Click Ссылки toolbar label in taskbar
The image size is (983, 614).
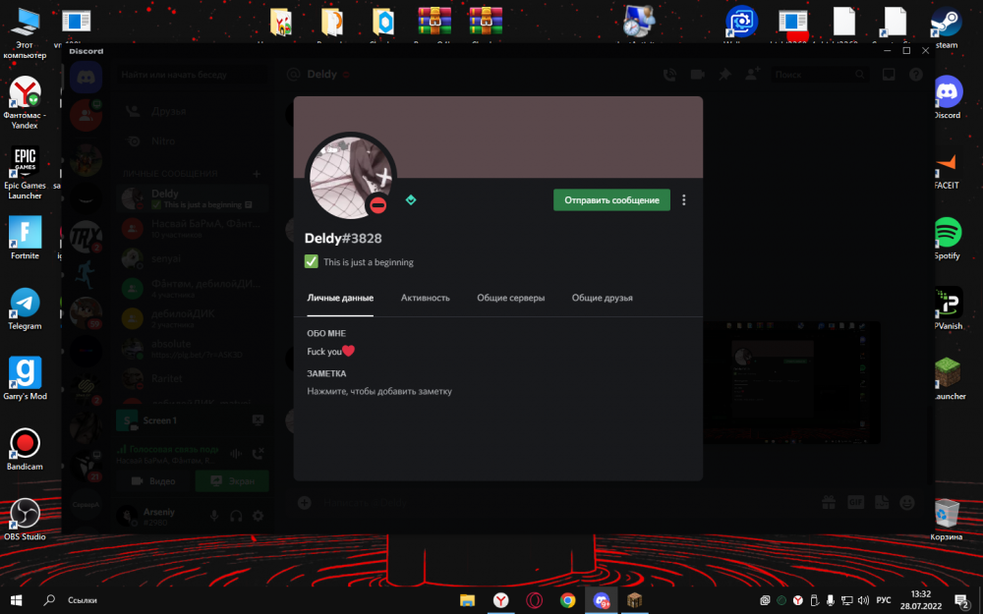(x=83, y=600)
